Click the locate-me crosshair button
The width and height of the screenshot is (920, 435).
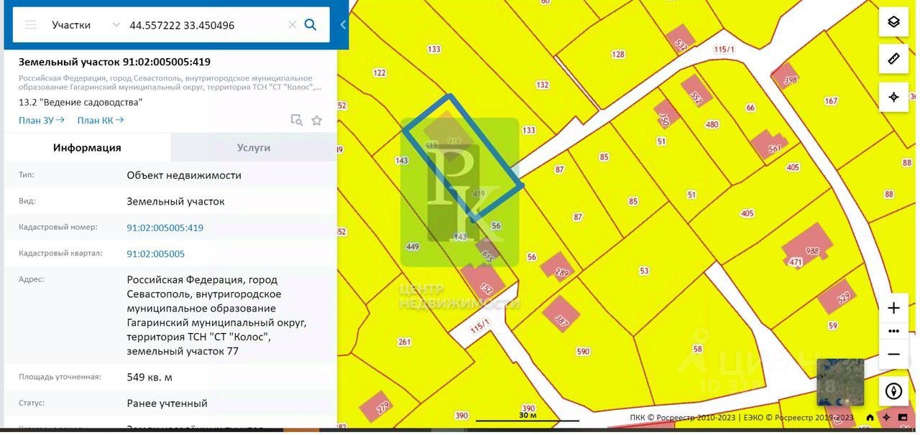click(893, 97)
